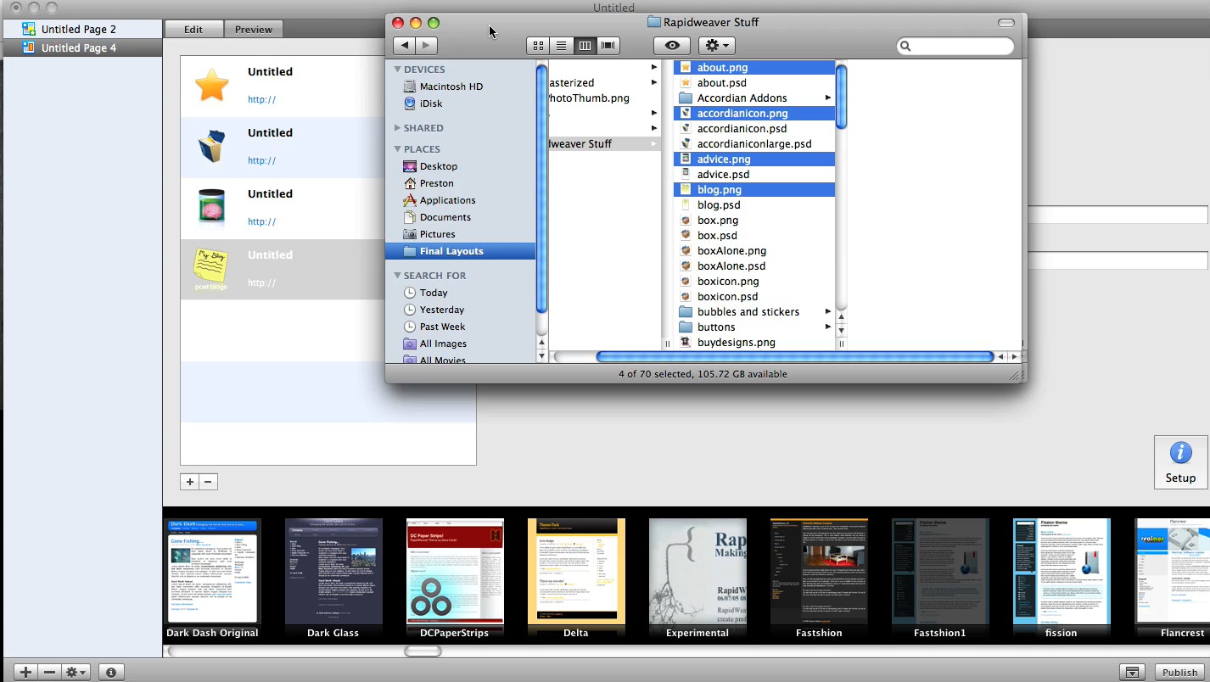Select the blog.png file
1210x682 pixels.
pos(754,190)
